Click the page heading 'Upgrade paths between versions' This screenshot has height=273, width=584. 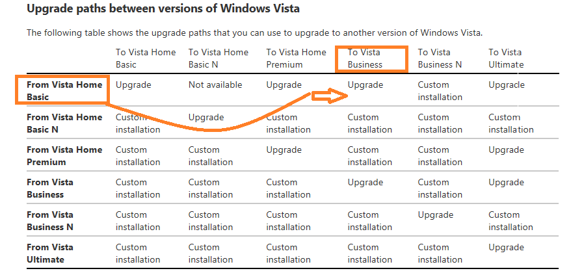[x=163, y=8]
